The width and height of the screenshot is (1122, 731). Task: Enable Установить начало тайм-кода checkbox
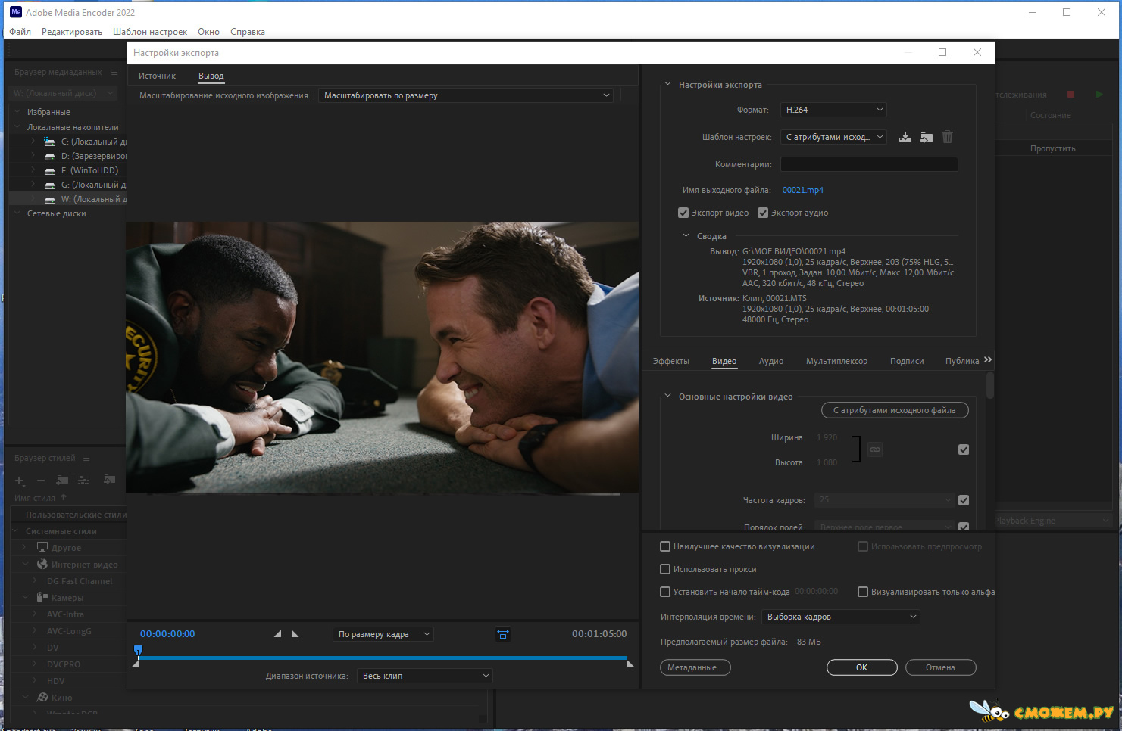click(665, 592)
